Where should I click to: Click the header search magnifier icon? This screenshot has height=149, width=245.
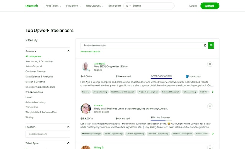(127, 6)
